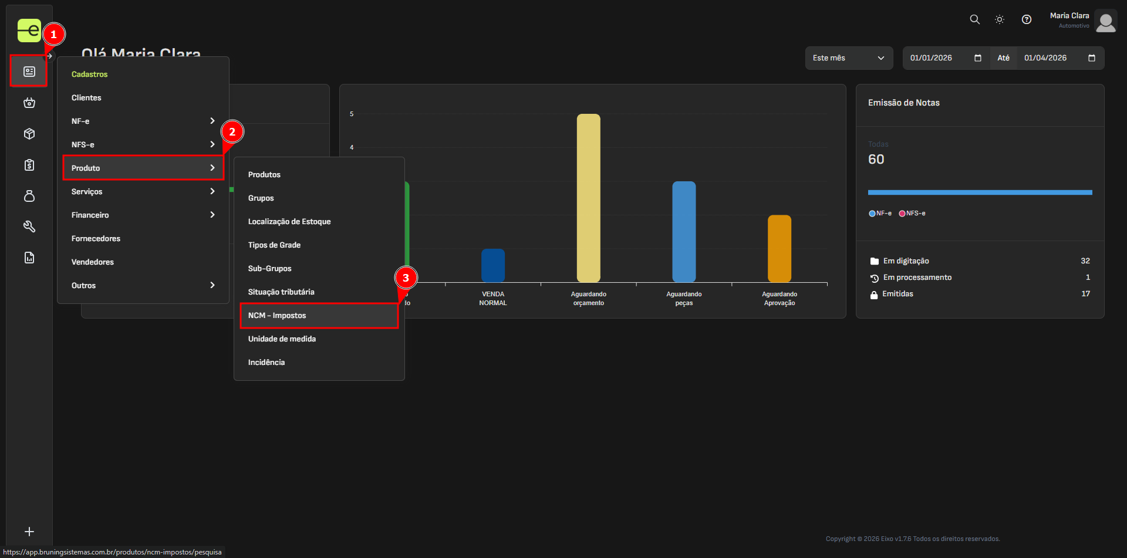Select NCM - Impostos in the submenu
The width and height of the screenshot is (1127, 558).
(319, 316)
